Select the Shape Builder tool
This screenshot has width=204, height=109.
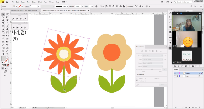coord(3,39)
